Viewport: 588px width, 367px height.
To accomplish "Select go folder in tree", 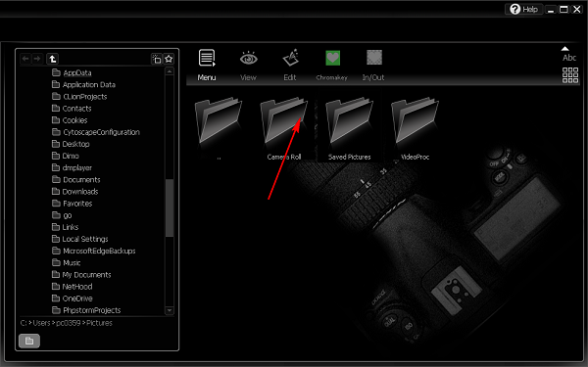I will (62, 215).
